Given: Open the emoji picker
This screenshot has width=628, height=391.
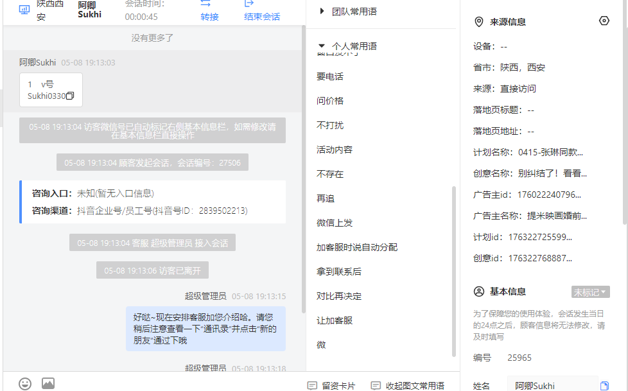Looking at the screenshot, I should 25,384.
